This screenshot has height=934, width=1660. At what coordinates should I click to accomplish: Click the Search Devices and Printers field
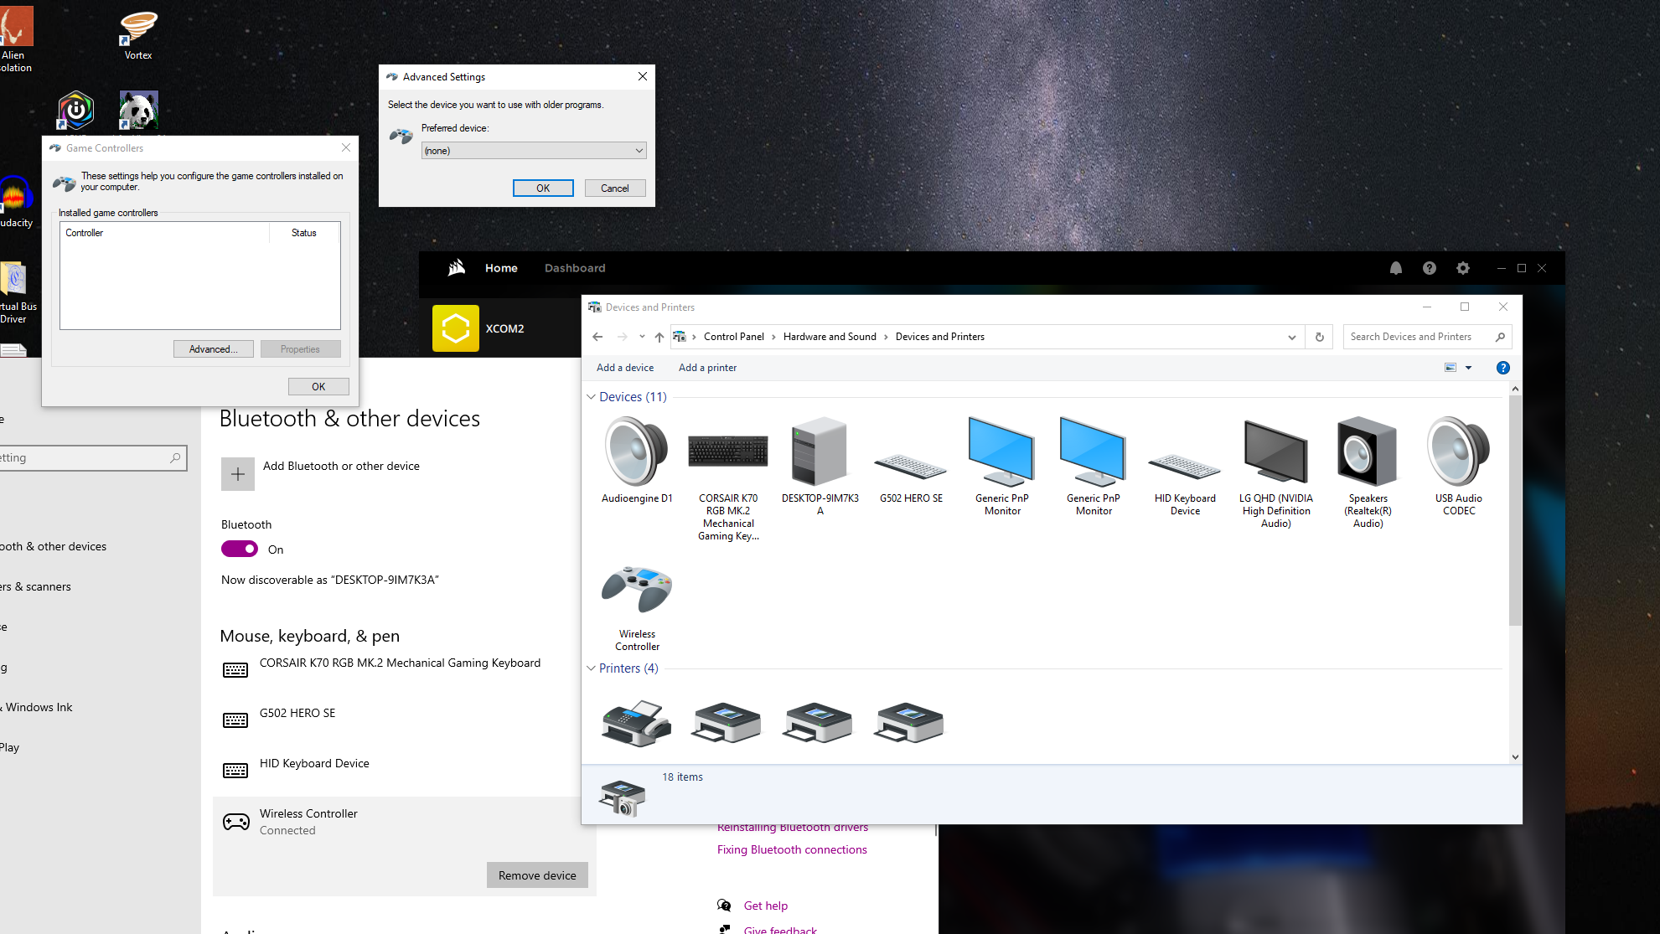[1428, 337]
